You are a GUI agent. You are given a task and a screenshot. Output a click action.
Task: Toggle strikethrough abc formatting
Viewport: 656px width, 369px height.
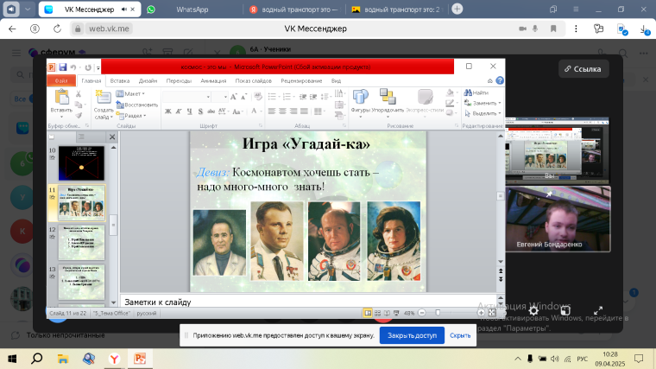[x=211, y=111]
